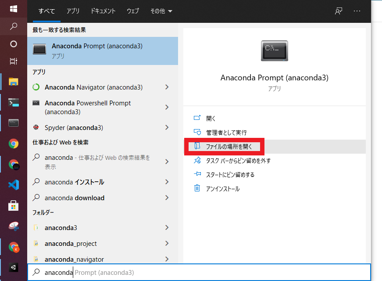Choose スタートにピン留めする
This screenshot has height=281, width=382.
click(x=274, y=175)
